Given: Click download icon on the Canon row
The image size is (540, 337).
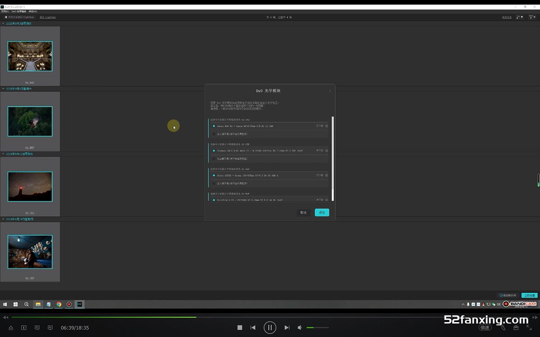Looking at the screenshot, I should pyautogui.click(x=327, y=126).
